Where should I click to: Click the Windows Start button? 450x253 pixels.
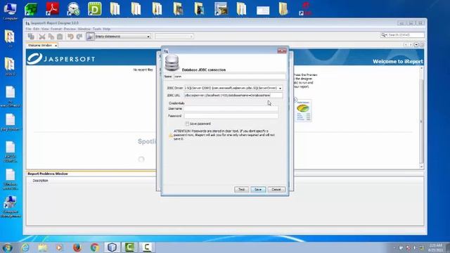7,247
